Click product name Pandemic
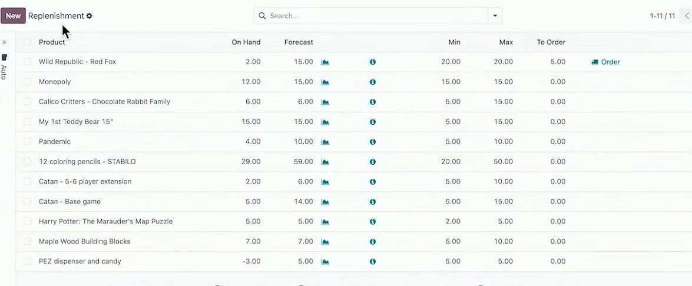 tap(55, 141)
